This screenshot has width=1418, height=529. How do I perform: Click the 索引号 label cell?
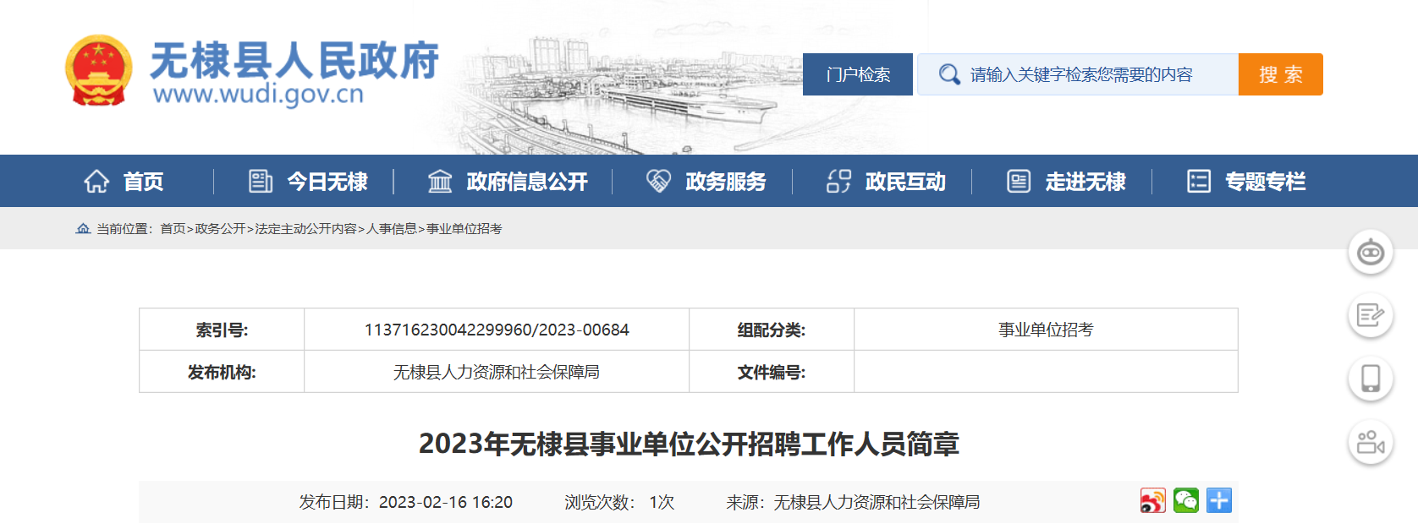[x=222, y=330]
